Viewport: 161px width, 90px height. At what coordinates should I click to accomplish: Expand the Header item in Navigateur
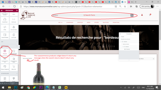pyautogui.click(x=120, y=37)
